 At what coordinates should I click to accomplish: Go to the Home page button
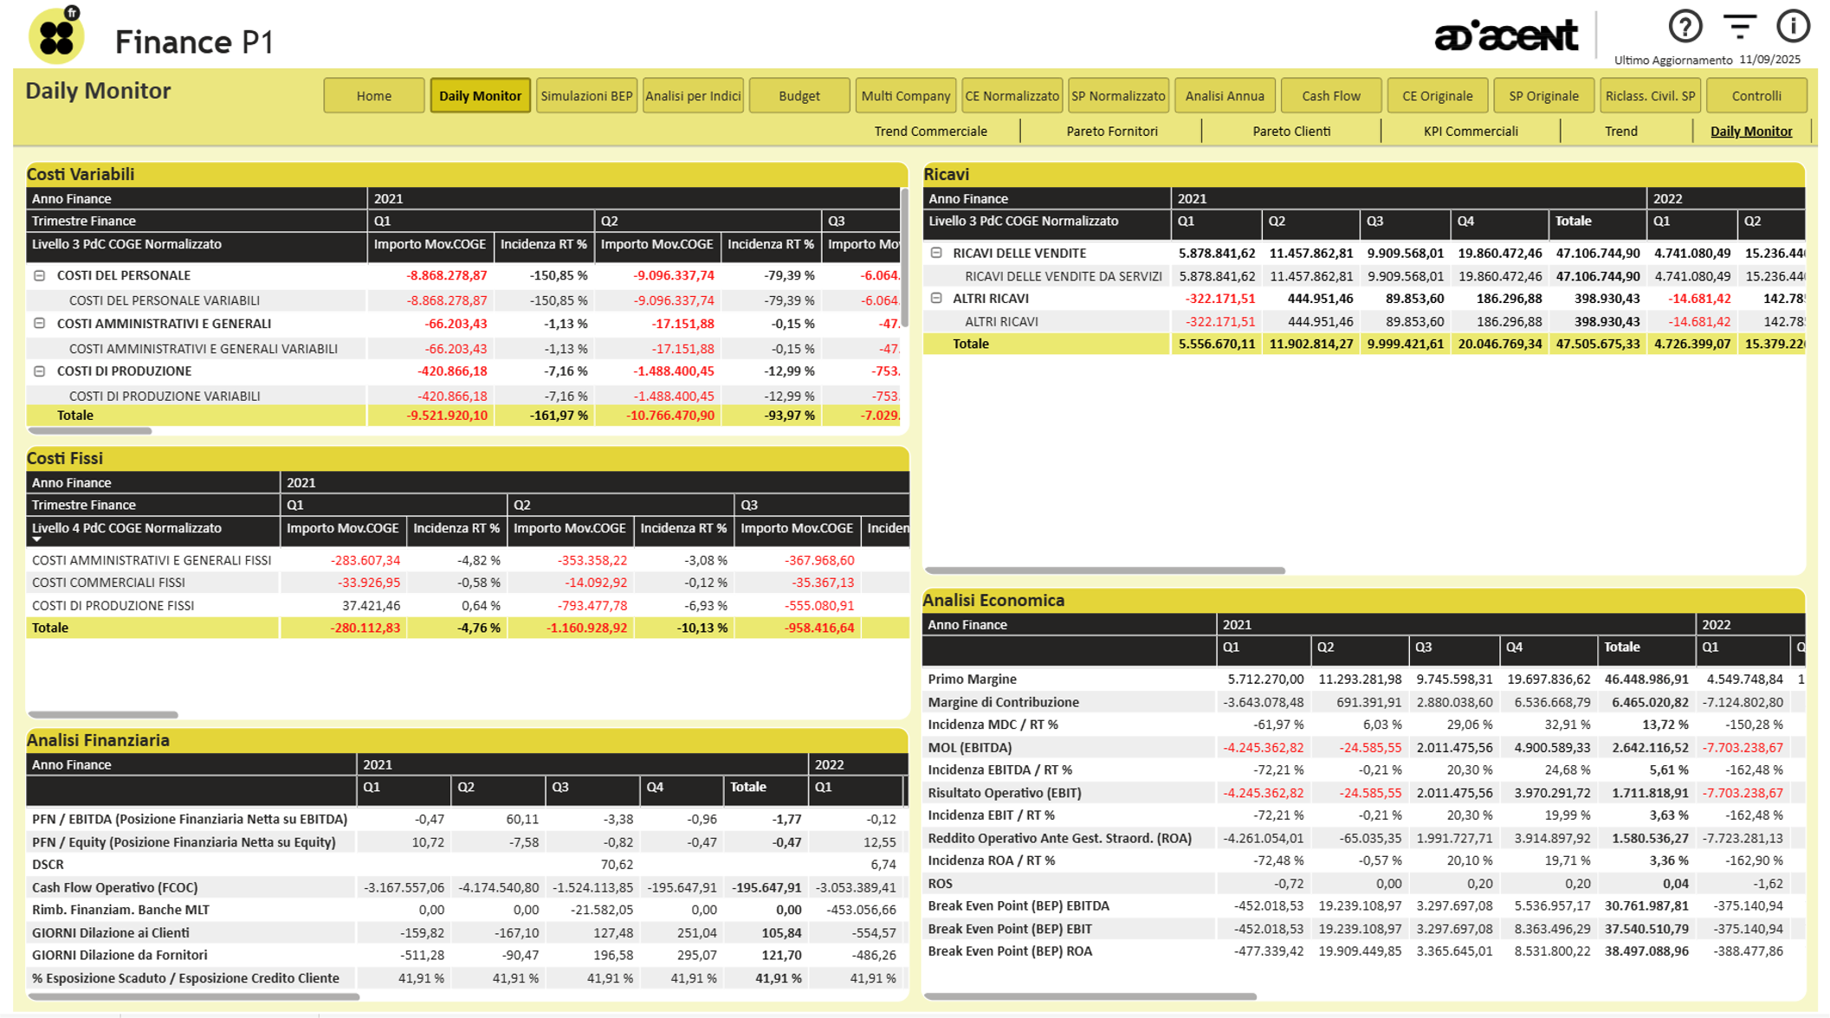(374, 96)
